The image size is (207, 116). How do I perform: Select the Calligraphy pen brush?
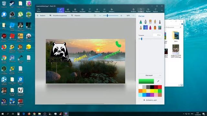146,22
